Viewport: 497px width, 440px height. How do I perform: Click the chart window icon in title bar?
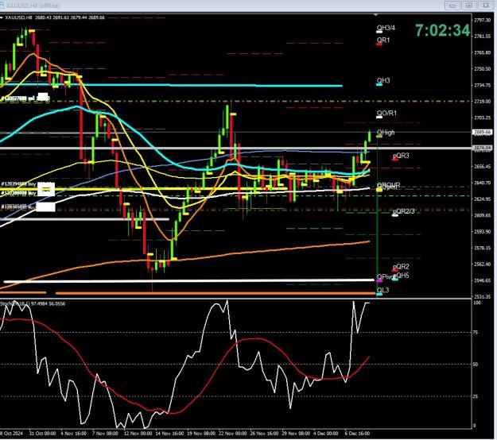pyautogui.click(x=2, y=6)
